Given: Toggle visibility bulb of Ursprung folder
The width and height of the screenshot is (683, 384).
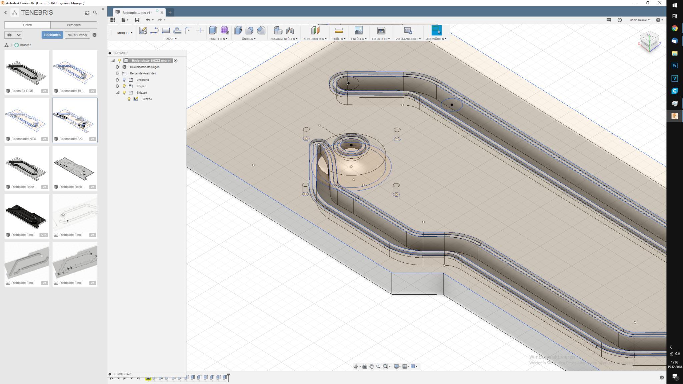Looking at the screenshot, I should click(x=124, y=80).
